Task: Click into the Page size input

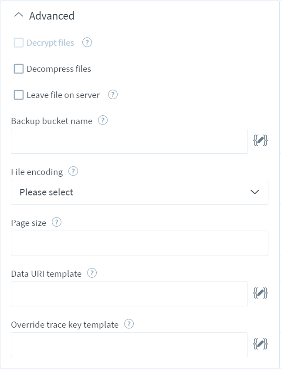Action: (x=139, y=243)
